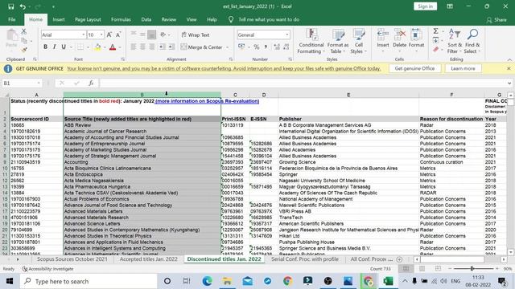
Task: Click the Clear eraser icon
Action: pyautogui.click(x=436, y=50)
